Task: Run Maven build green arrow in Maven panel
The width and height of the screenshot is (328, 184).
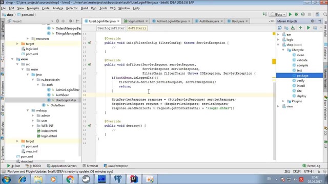Action: click(309, 28)
